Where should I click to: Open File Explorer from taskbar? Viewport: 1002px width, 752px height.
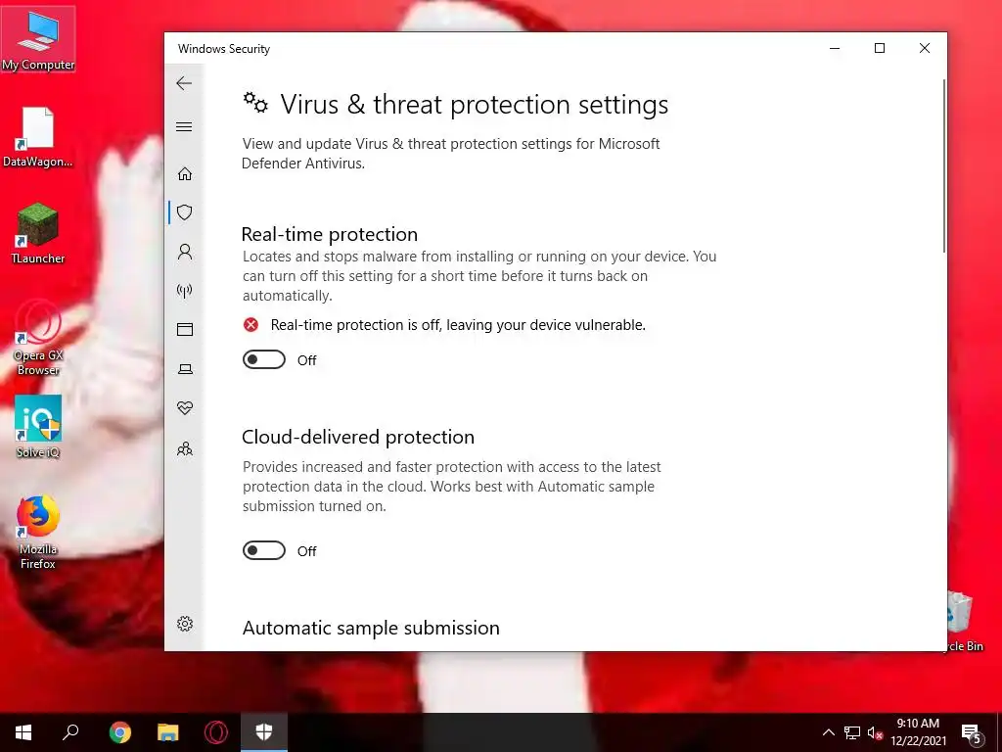click(168, 732)
